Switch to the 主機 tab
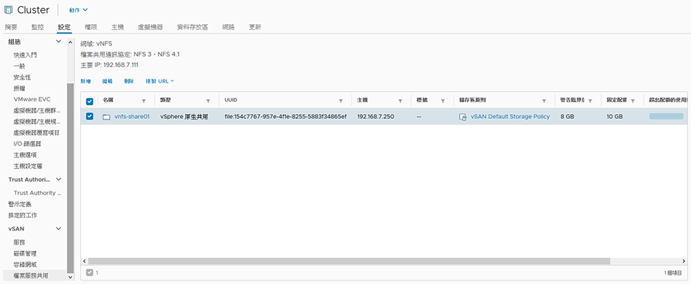The height and width of the screenshot is (284, 691). (117, 27)
